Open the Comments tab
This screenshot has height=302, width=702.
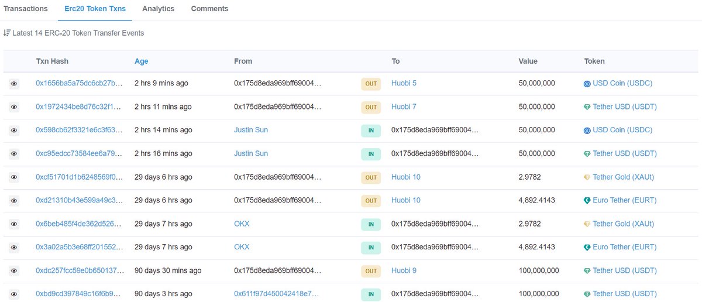coord(209,9)
